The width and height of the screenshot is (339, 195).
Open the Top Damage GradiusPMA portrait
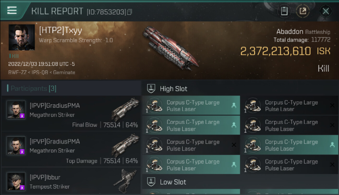point(16,146)
